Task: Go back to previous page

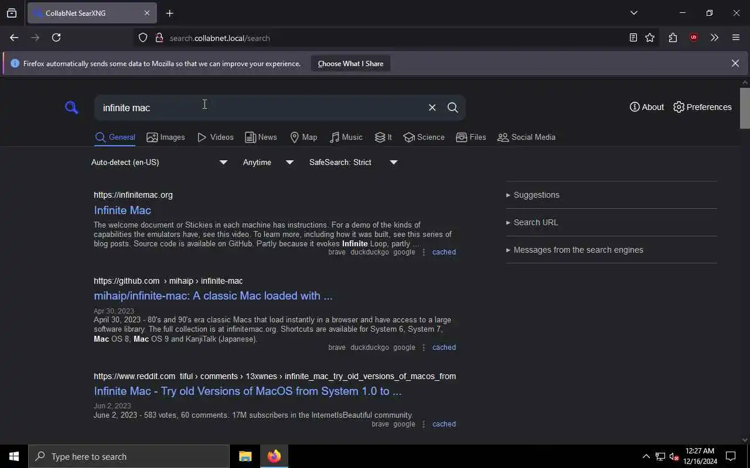Action: click(x=14, y=37)
